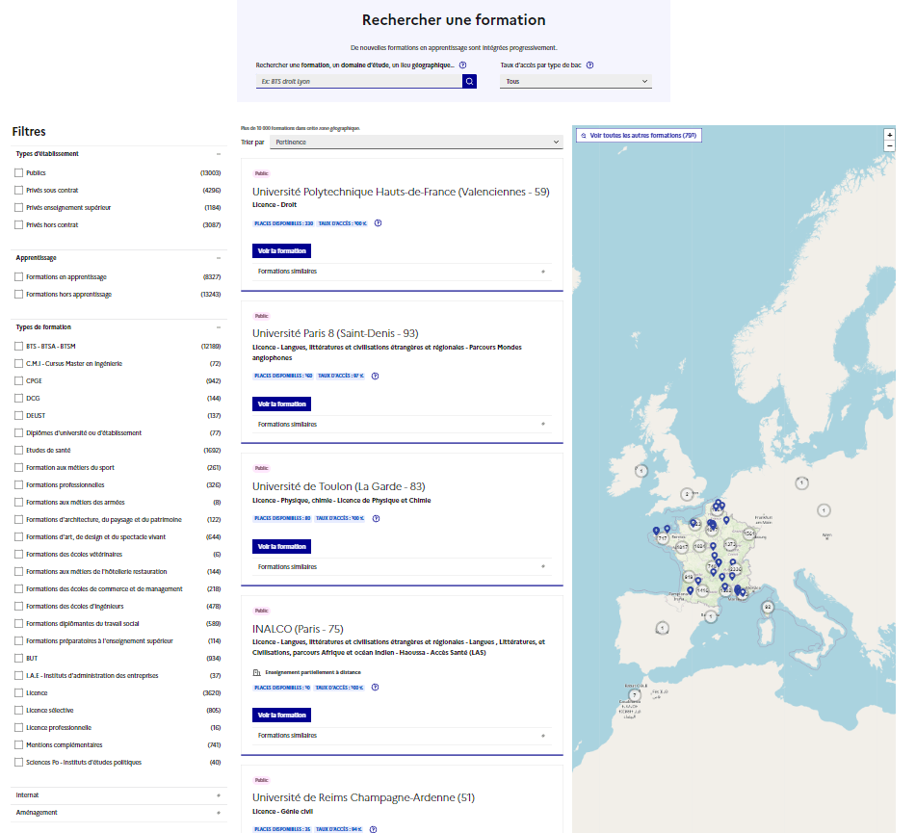Zoom in on the map
This screenshot has width=916, height=833.
(x=889, y=135)
